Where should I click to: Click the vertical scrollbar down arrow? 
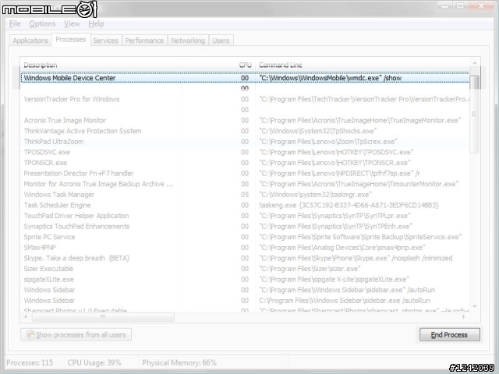[x=475, y=306]
